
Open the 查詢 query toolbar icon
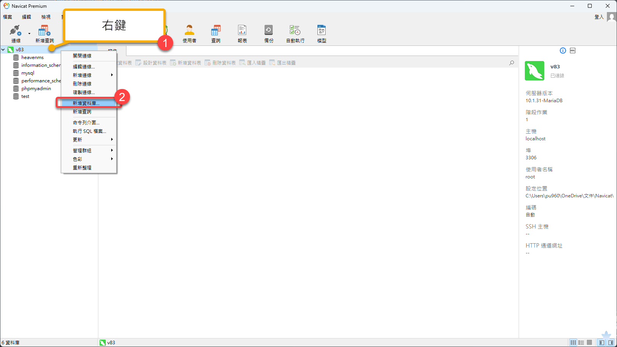pos(216,34)
